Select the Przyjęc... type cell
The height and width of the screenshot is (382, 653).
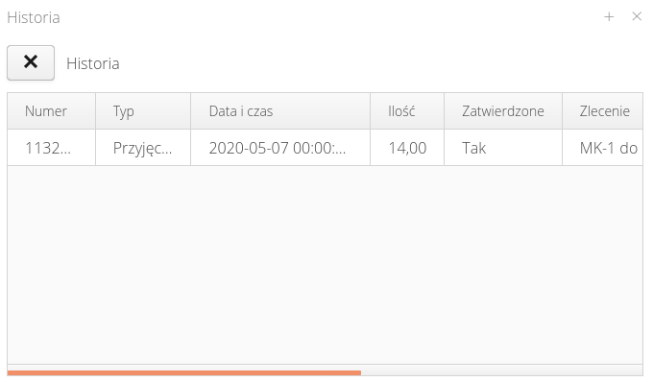[x=143, y=148]
